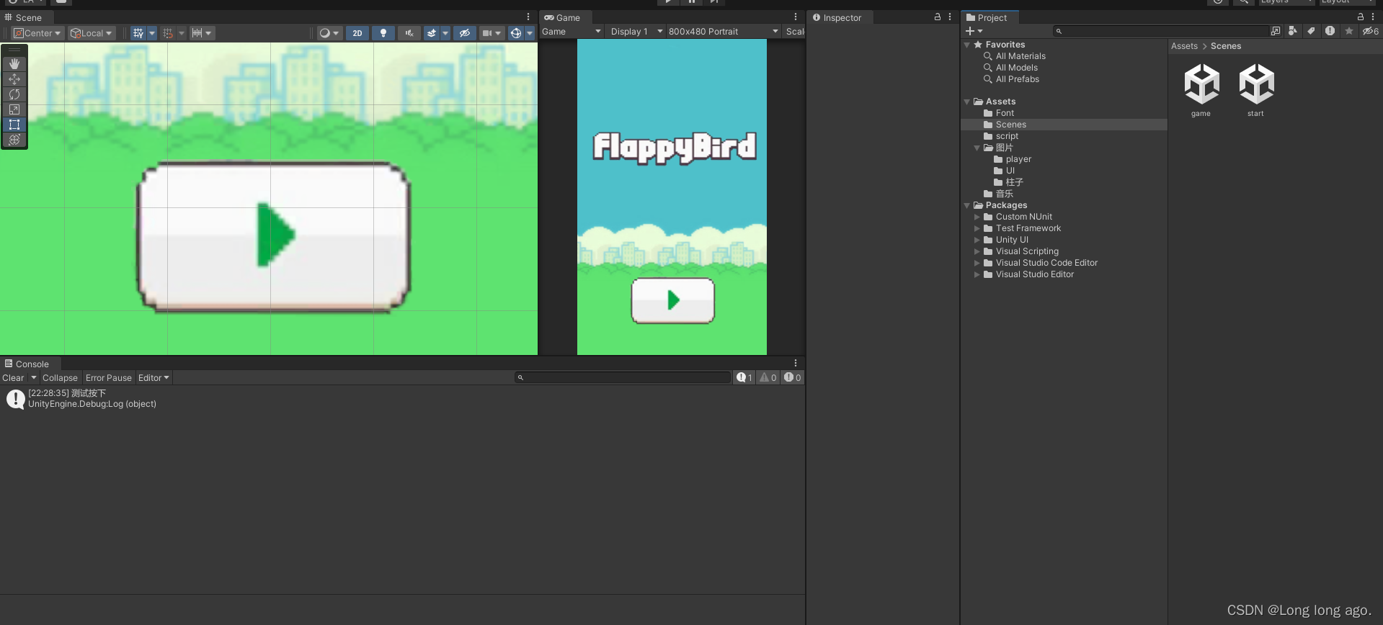Toggle scene lighting bulb icon
The image size is (1383, 625).
point(383,33)
